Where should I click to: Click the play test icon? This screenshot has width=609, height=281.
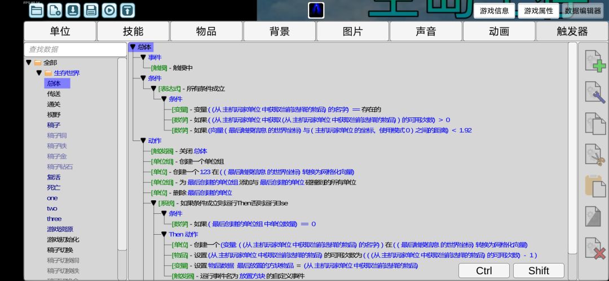109,11
